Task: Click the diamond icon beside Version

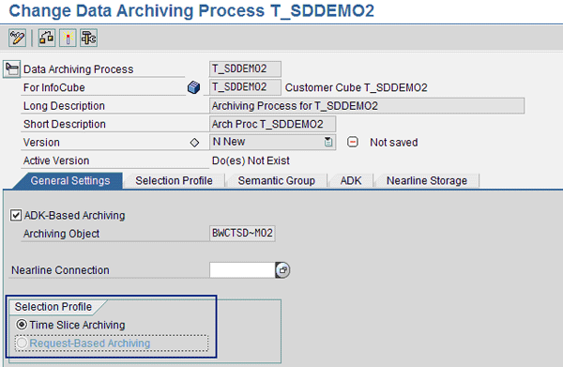Action: (194, 143)
